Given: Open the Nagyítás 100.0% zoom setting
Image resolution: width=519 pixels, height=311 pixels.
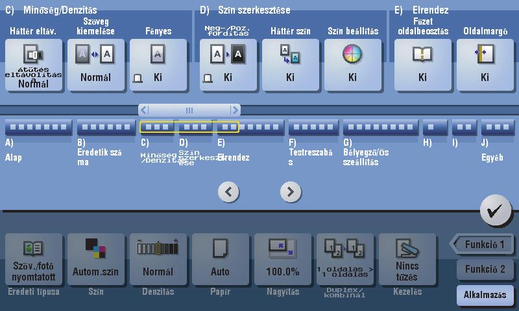Looking at the screenshot, I should click(x=283, y=259).
